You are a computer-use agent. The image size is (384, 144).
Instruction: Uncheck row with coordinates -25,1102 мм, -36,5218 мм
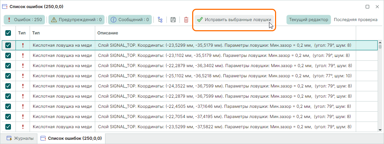coord(8,76)
